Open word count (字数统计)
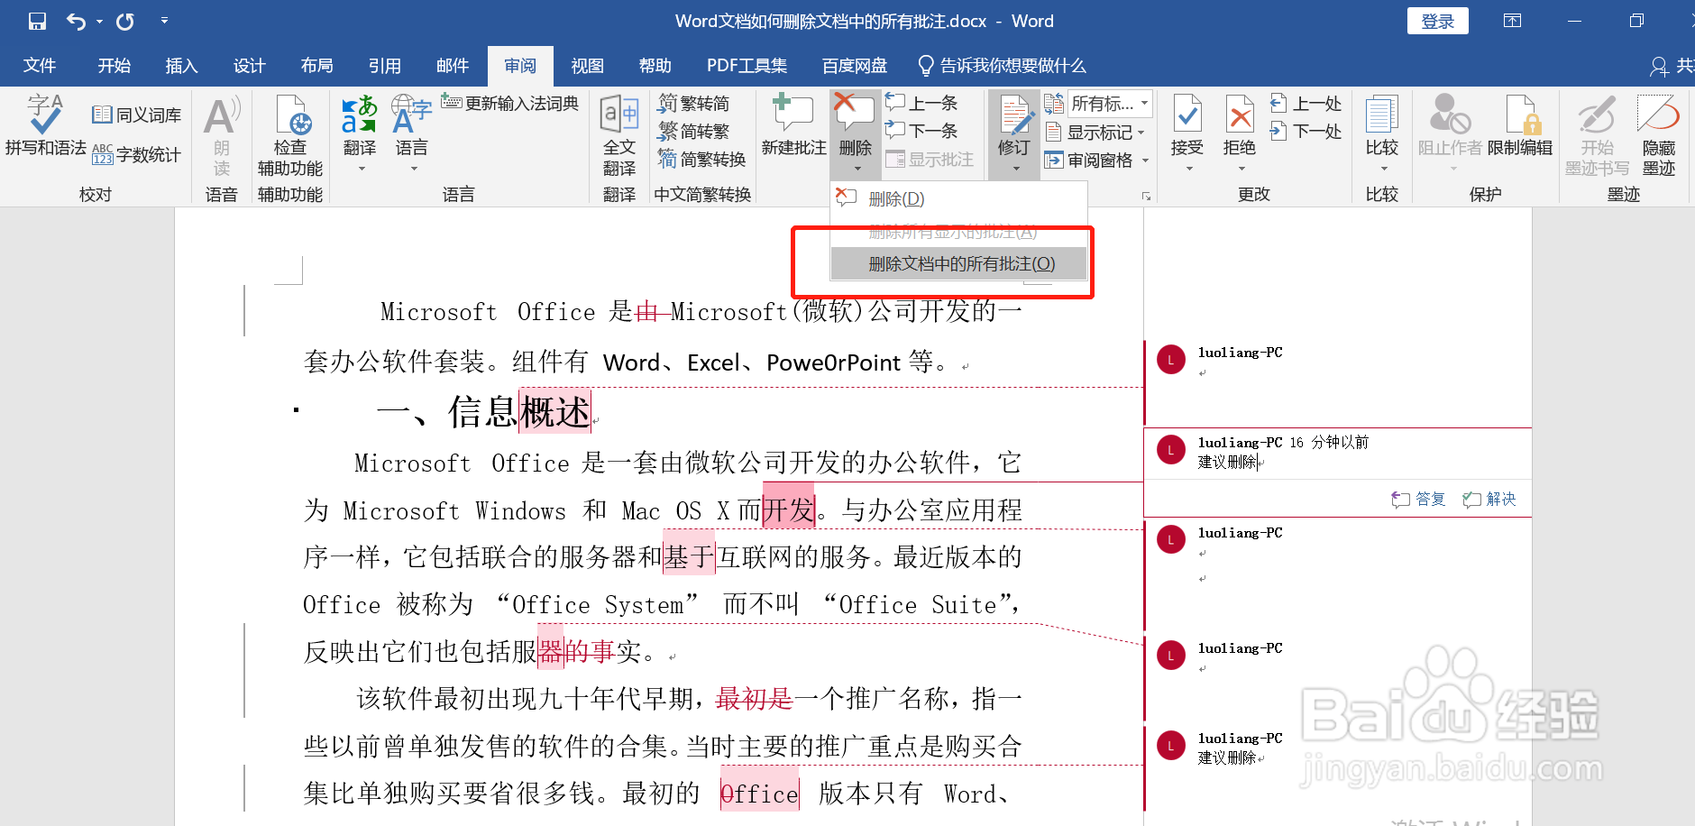This screenshot has width=1695, height=826. coord(137,154)
